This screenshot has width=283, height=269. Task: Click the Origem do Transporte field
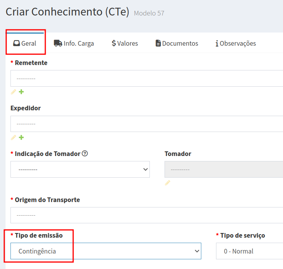[x=147, y=215]
